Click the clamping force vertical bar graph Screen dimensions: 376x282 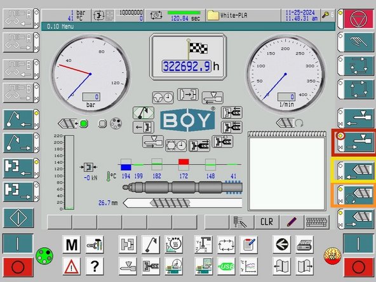(x=69, y=173)
